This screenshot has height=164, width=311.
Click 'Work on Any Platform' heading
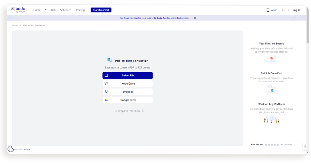(x=271, y=104)
